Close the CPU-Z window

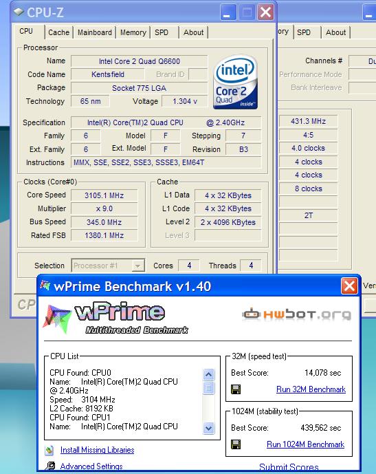pyautogui.click(x=265, y=12)
